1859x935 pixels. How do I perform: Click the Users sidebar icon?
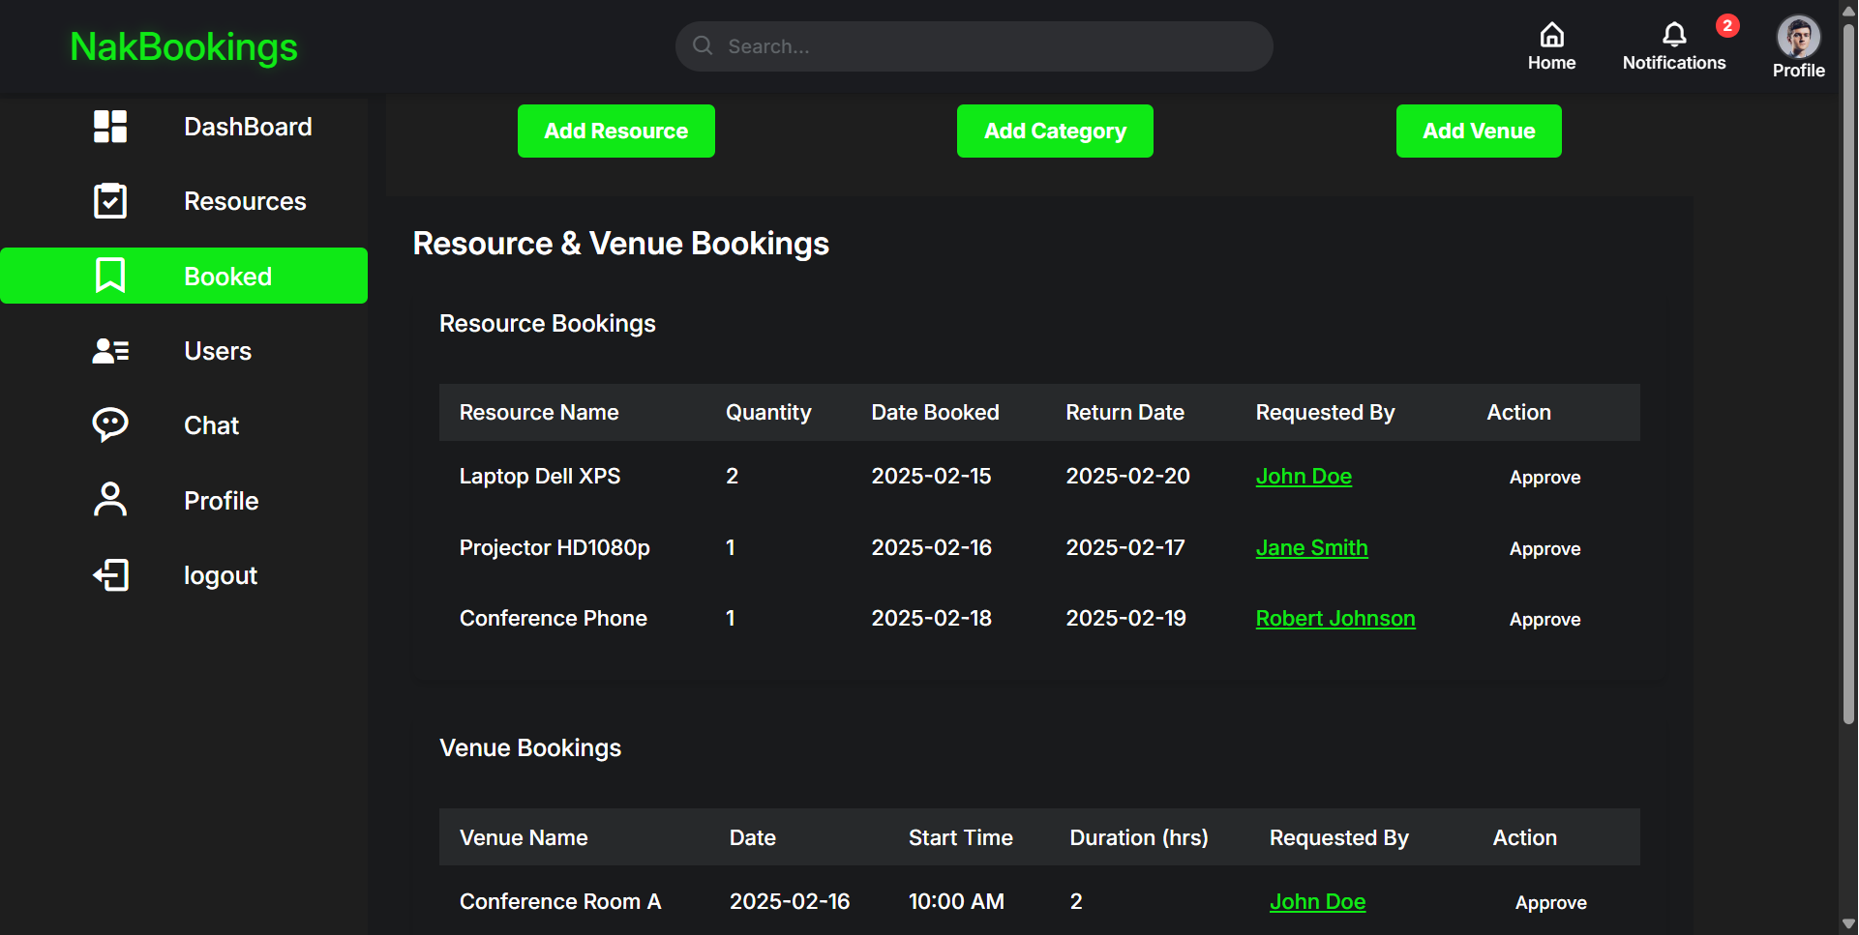click(x=109, y=350)
